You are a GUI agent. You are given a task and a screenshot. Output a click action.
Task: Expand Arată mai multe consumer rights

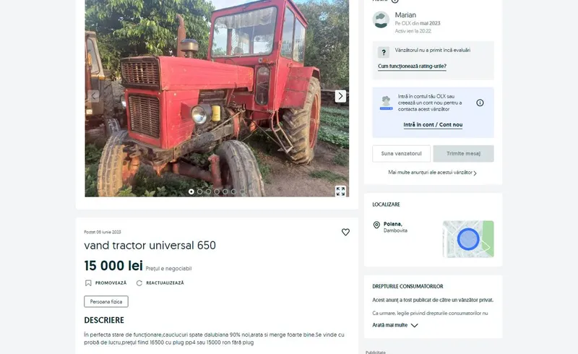click(x=394, y=325)
